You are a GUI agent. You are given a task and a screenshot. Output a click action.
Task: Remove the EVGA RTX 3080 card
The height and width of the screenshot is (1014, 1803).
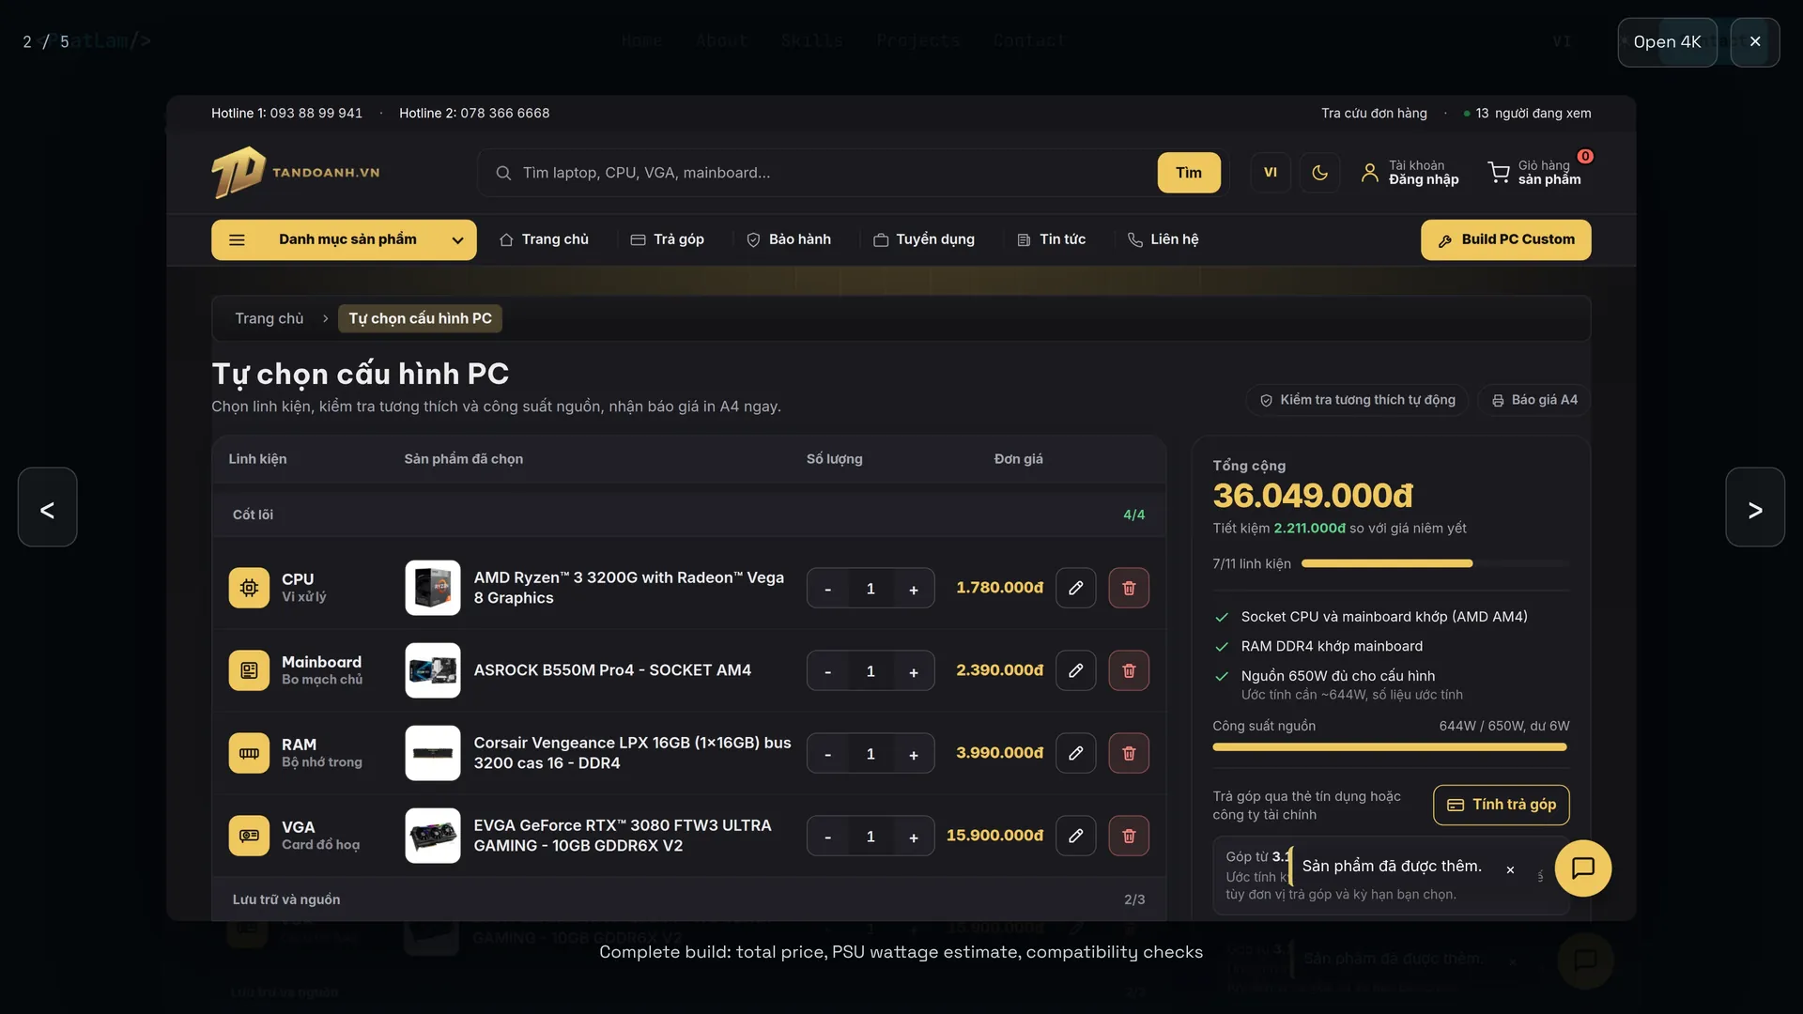1129,836
